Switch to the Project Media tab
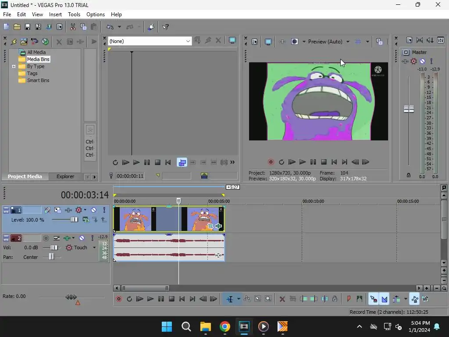 (25, 176)
